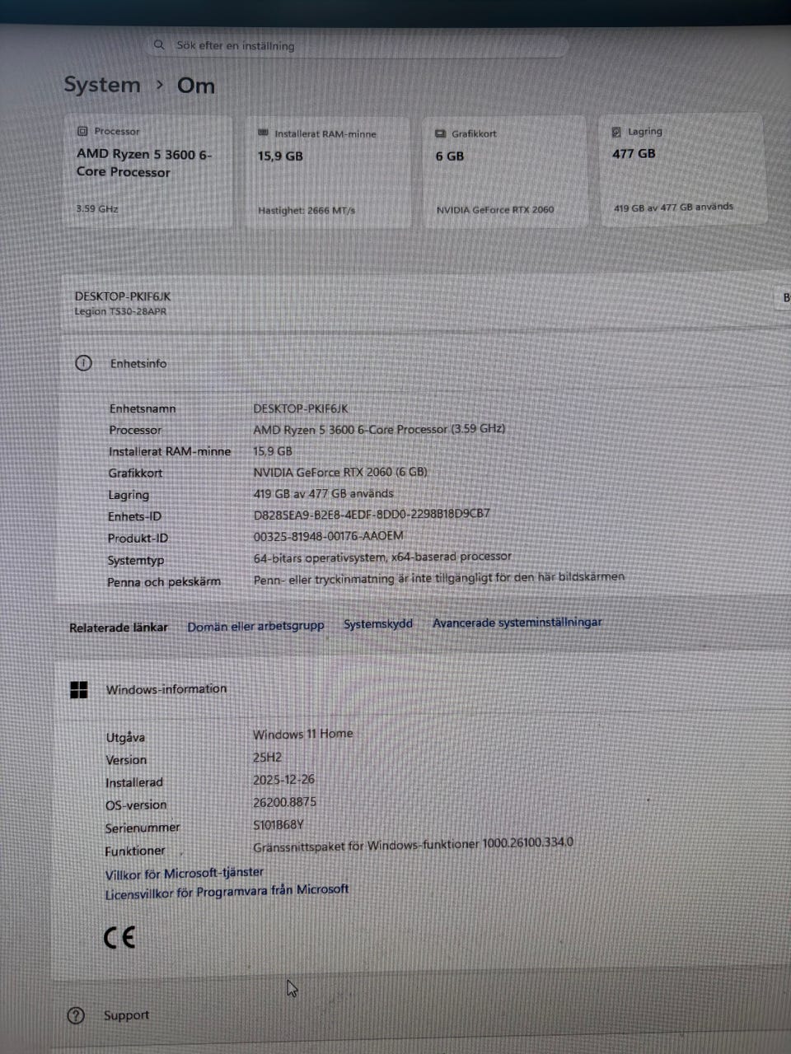Click the DESKTOP-PKIF6JK device name header

(x=123, y=296)
